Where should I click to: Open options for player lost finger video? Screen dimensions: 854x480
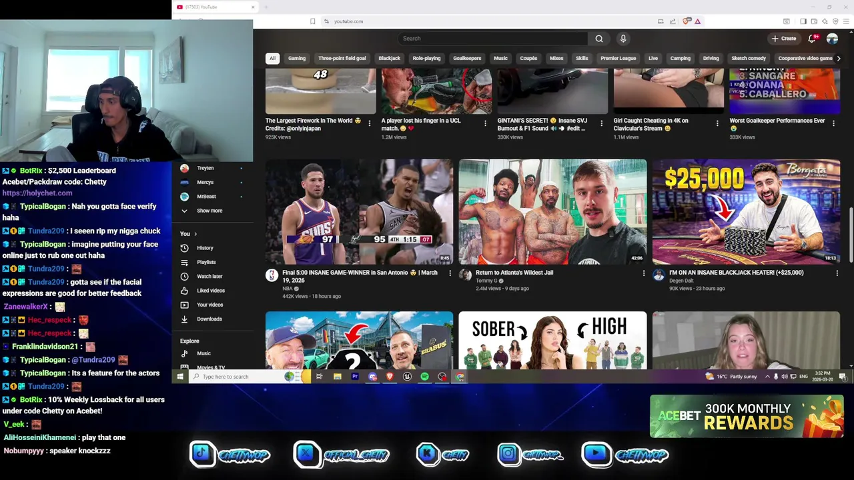(x=485, y=123)
